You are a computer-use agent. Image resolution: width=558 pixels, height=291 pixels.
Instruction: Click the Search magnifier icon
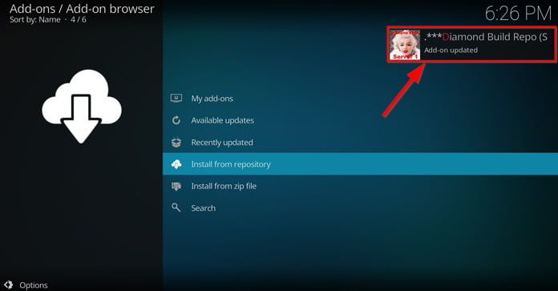tap(176, 208)
